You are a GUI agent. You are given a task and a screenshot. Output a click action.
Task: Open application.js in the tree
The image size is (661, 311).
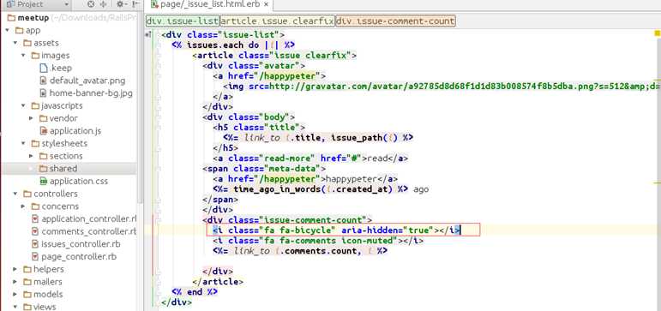pos(75,131)
